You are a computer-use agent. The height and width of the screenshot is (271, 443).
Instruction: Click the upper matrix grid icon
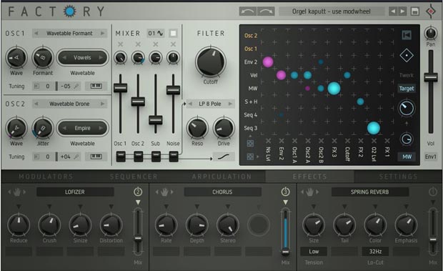click(250, 143)
